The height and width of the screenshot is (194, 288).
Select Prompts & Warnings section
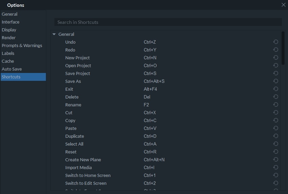tap(22, 45)
